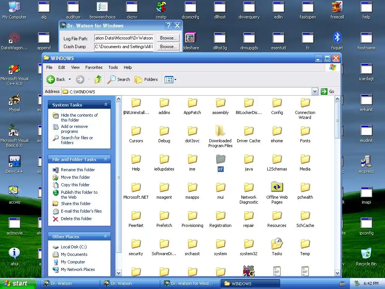Screen dimensions: 385x289
Task: Click the My Computer desktop icon
Action: point(14,10)
